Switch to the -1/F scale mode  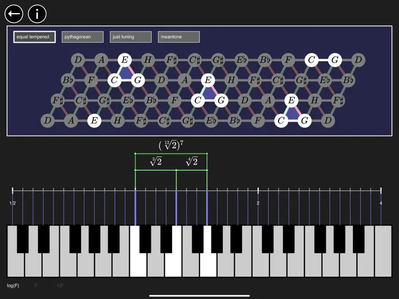[59, 286]
